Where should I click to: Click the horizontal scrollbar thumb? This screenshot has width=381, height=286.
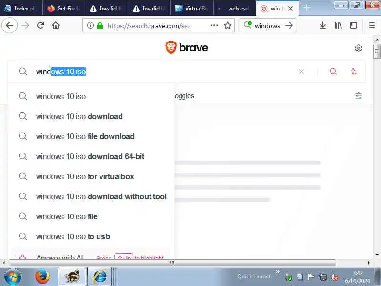click(x=172, y=263)
